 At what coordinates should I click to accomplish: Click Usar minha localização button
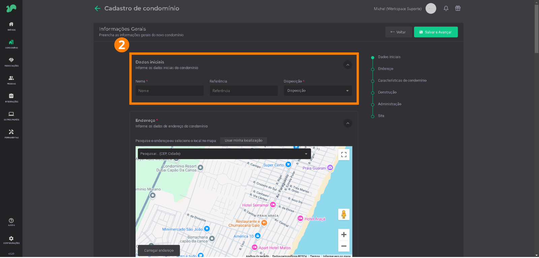pos(244,141)
